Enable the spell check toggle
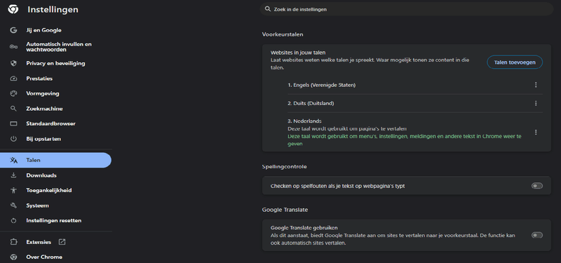The image size is (561, 263). coord(536,186)
